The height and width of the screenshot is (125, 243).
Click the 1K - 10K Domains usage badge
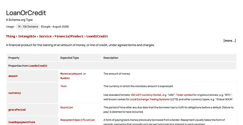28,27
